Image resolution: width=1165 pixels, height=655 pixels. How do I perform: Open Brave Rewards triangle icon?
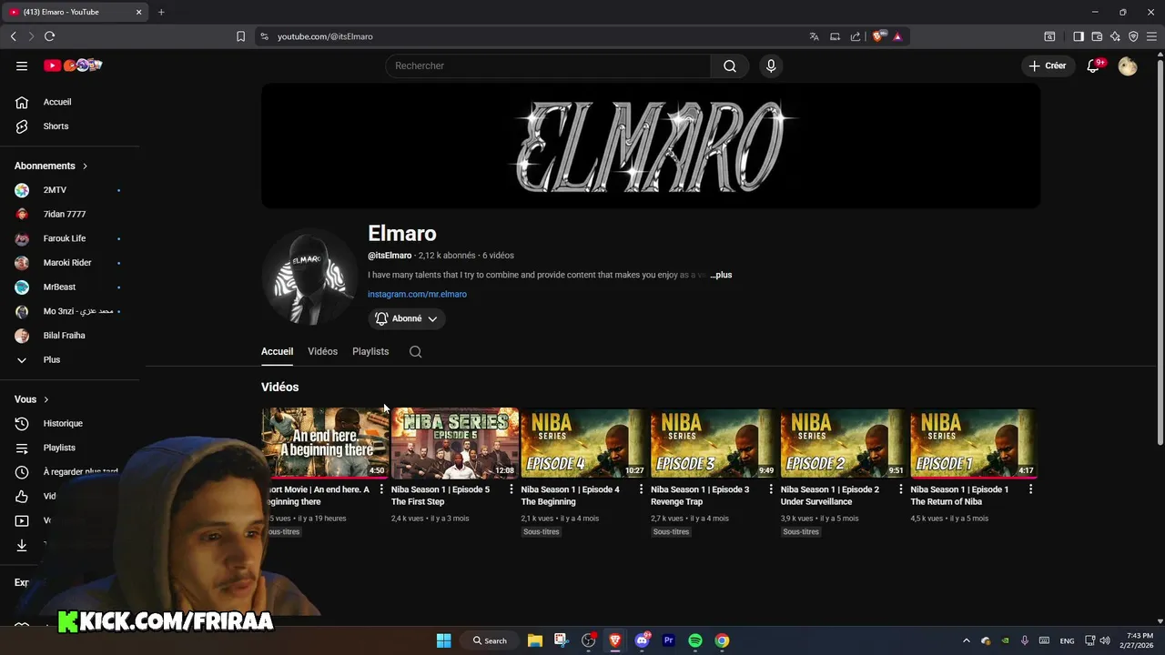(x=897, y=36)
